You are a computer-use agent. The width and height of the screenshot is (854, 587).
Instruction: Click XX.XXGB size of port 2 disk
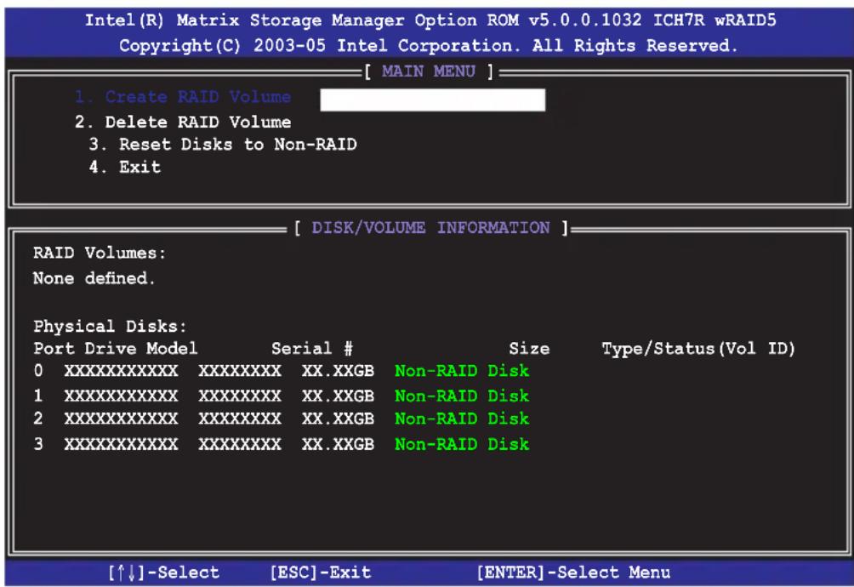tap(339, 419)
